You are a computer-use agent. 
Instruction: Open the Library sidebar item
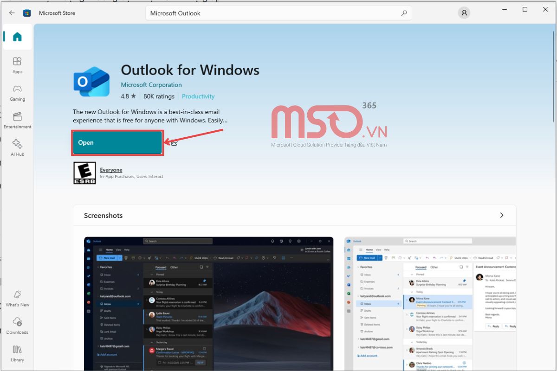[17, 353]
